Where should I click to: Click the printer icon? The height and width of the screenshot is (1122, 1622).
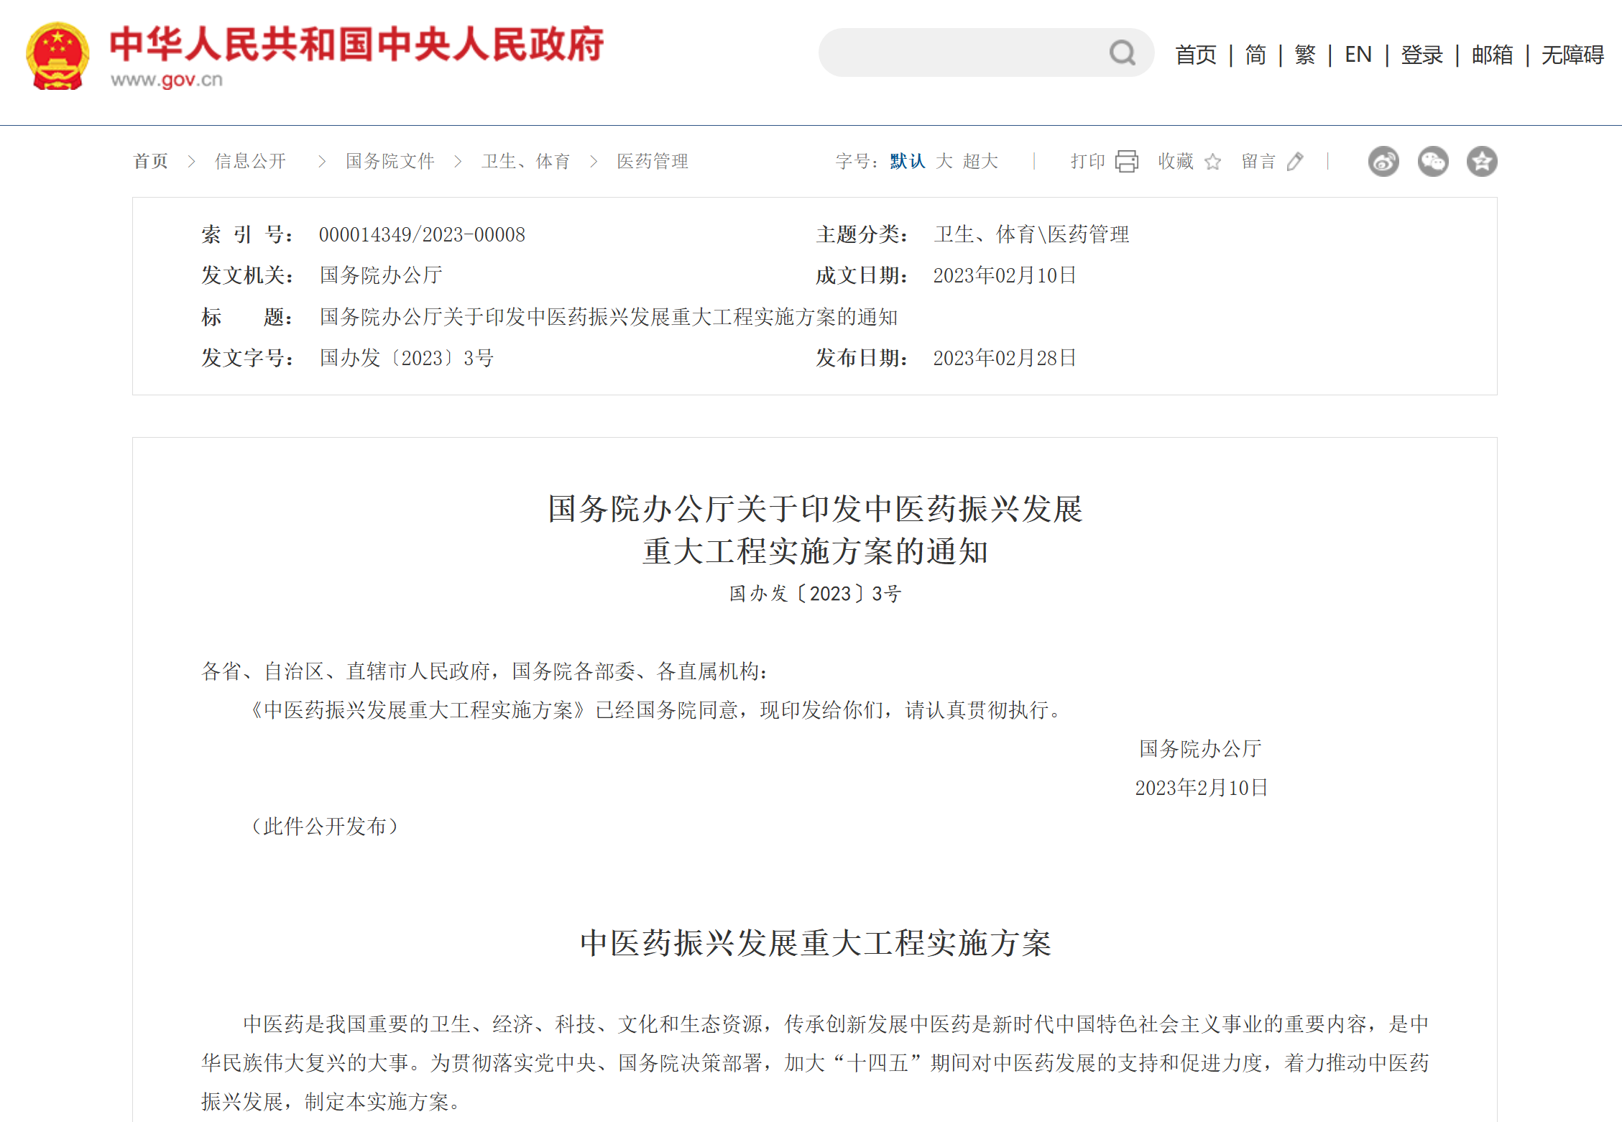pos(1126,161)
